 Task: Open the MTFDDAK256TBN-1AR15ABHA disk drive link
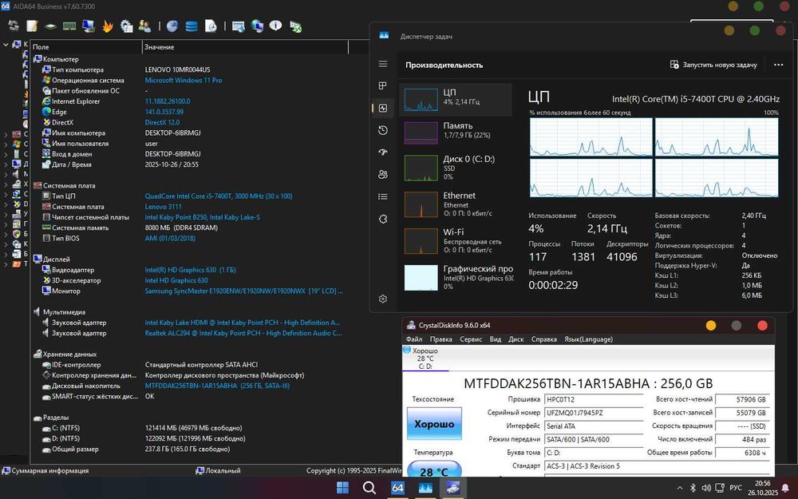click(217, 386)
